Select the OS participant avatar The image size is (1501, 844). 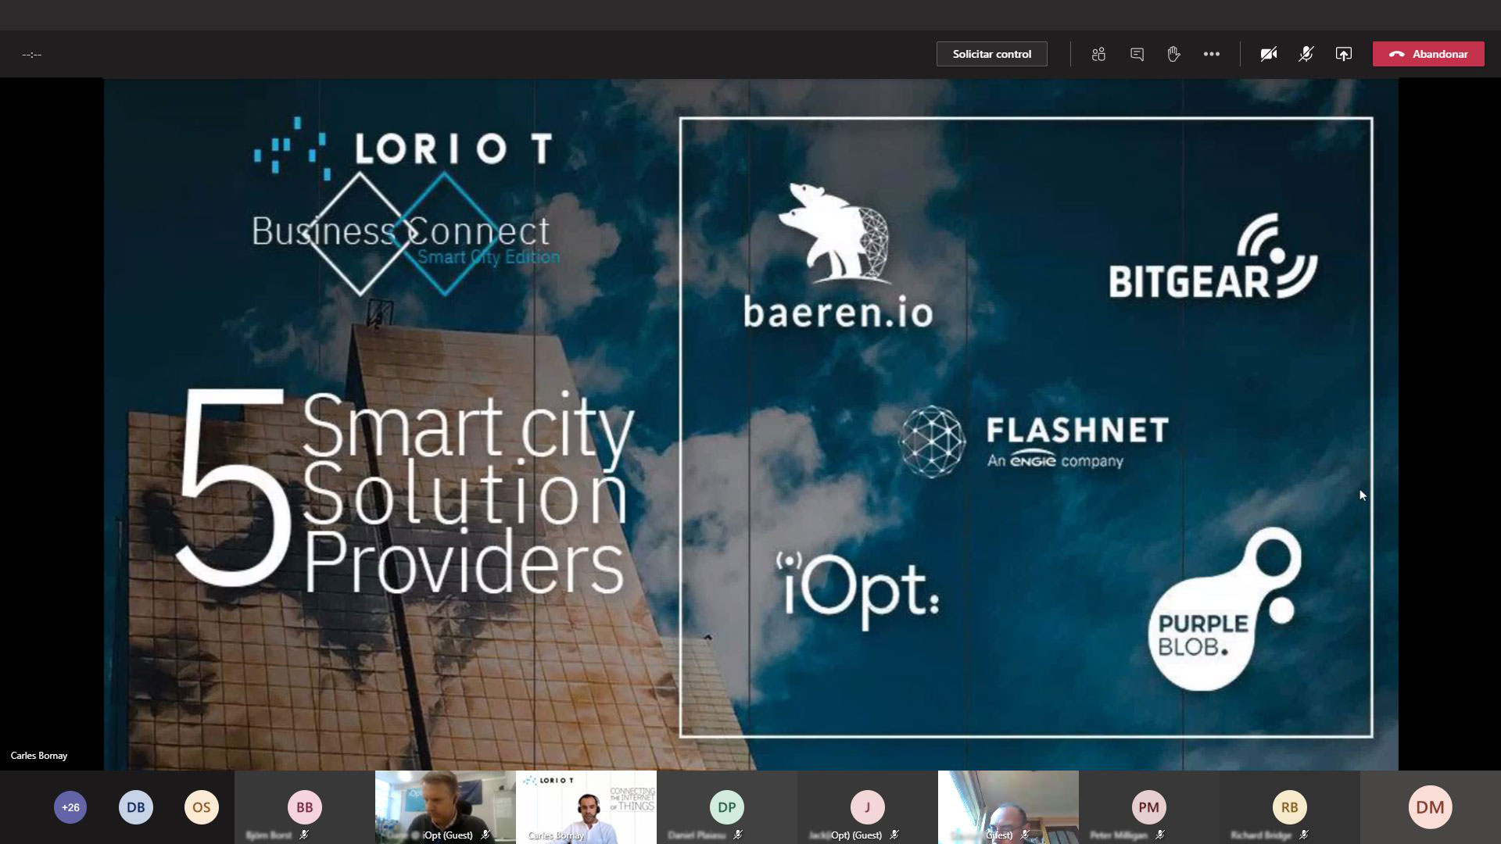pos(202,807)
